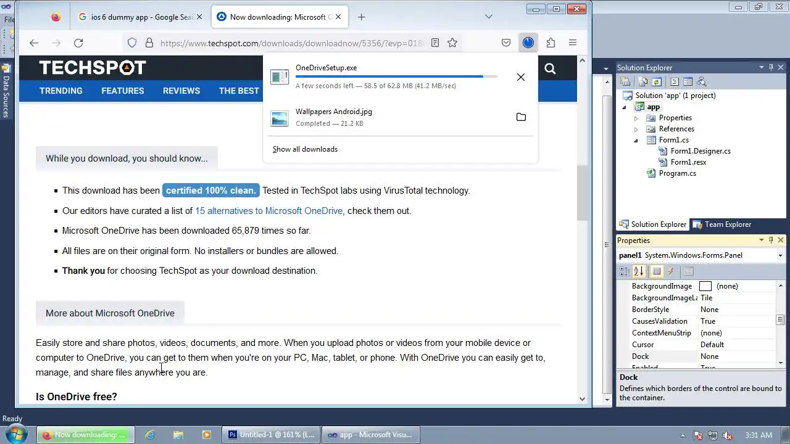
Task: Expand the Properties folder node
Action: coord(636,118)
